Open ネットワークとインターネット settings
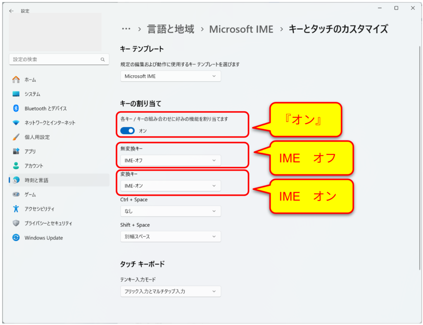The image size is (423, 325). [x=59, y=123]
